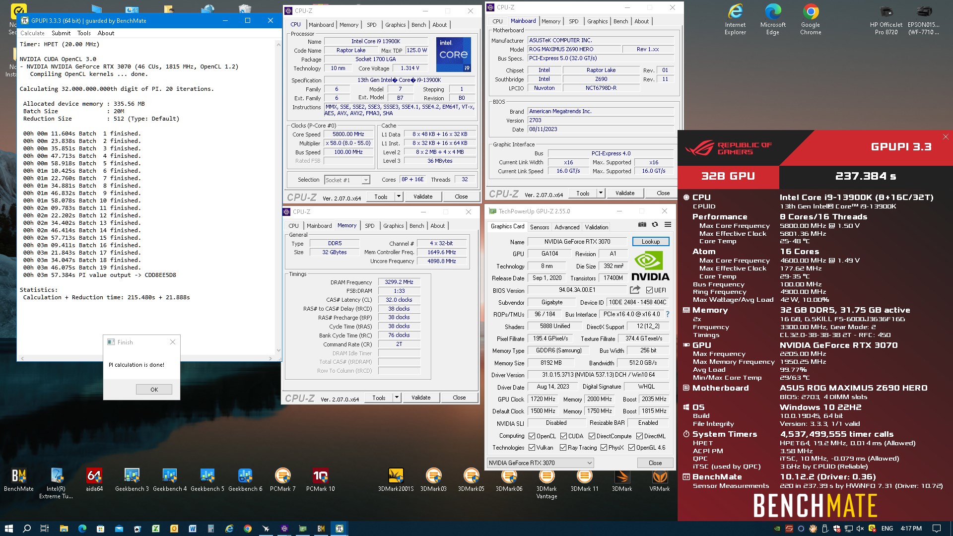This screenshot has height=536, width=953.
Task: Select BenchMate desktop shortcut
Action: tap(19, 480)
